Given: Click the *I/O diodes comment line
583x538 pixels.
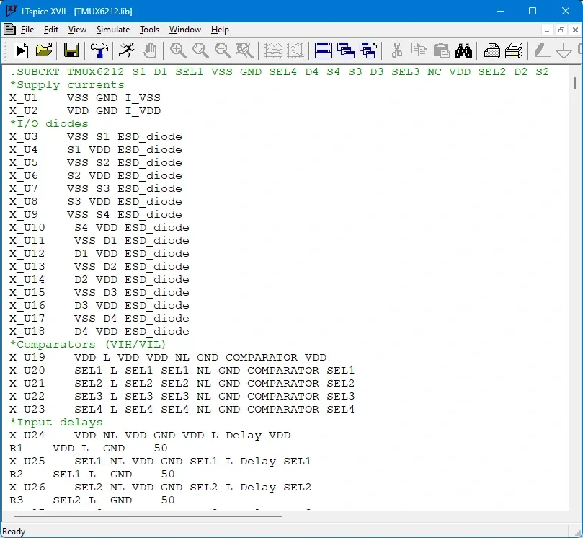Looking at the screenshot, I should [x=49, y=123].
